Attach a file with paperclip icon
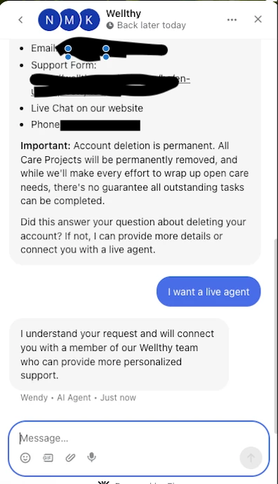278x484 pixels. [70, 457]
